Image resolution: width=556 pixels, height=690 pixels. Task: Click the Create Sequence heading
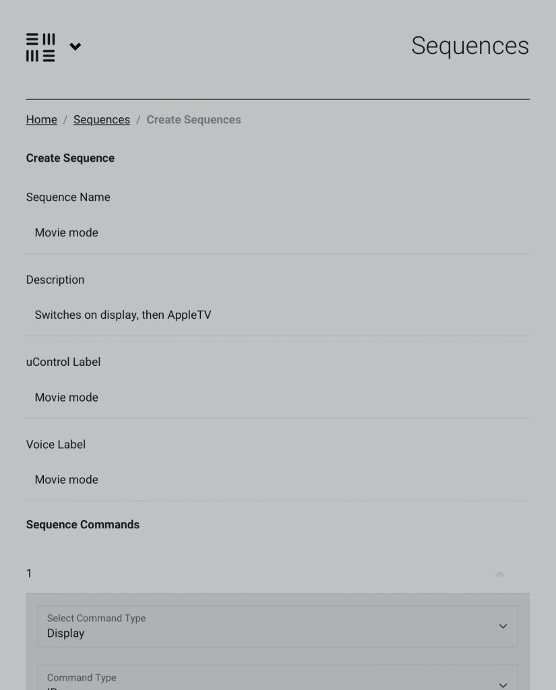coord(70,158)
